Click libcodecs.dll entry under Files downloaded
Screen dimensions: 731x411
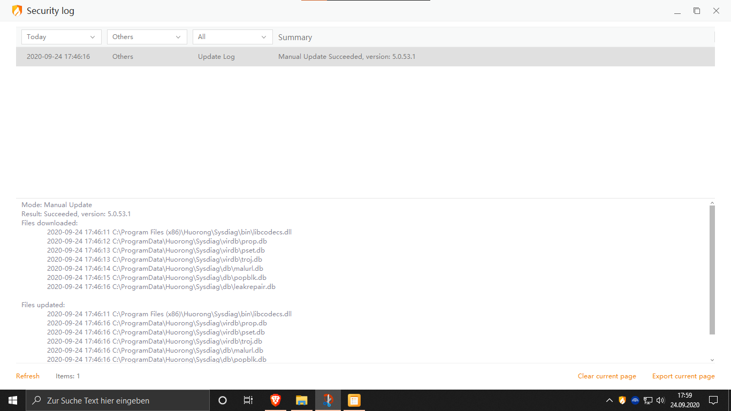pos(169,232)
